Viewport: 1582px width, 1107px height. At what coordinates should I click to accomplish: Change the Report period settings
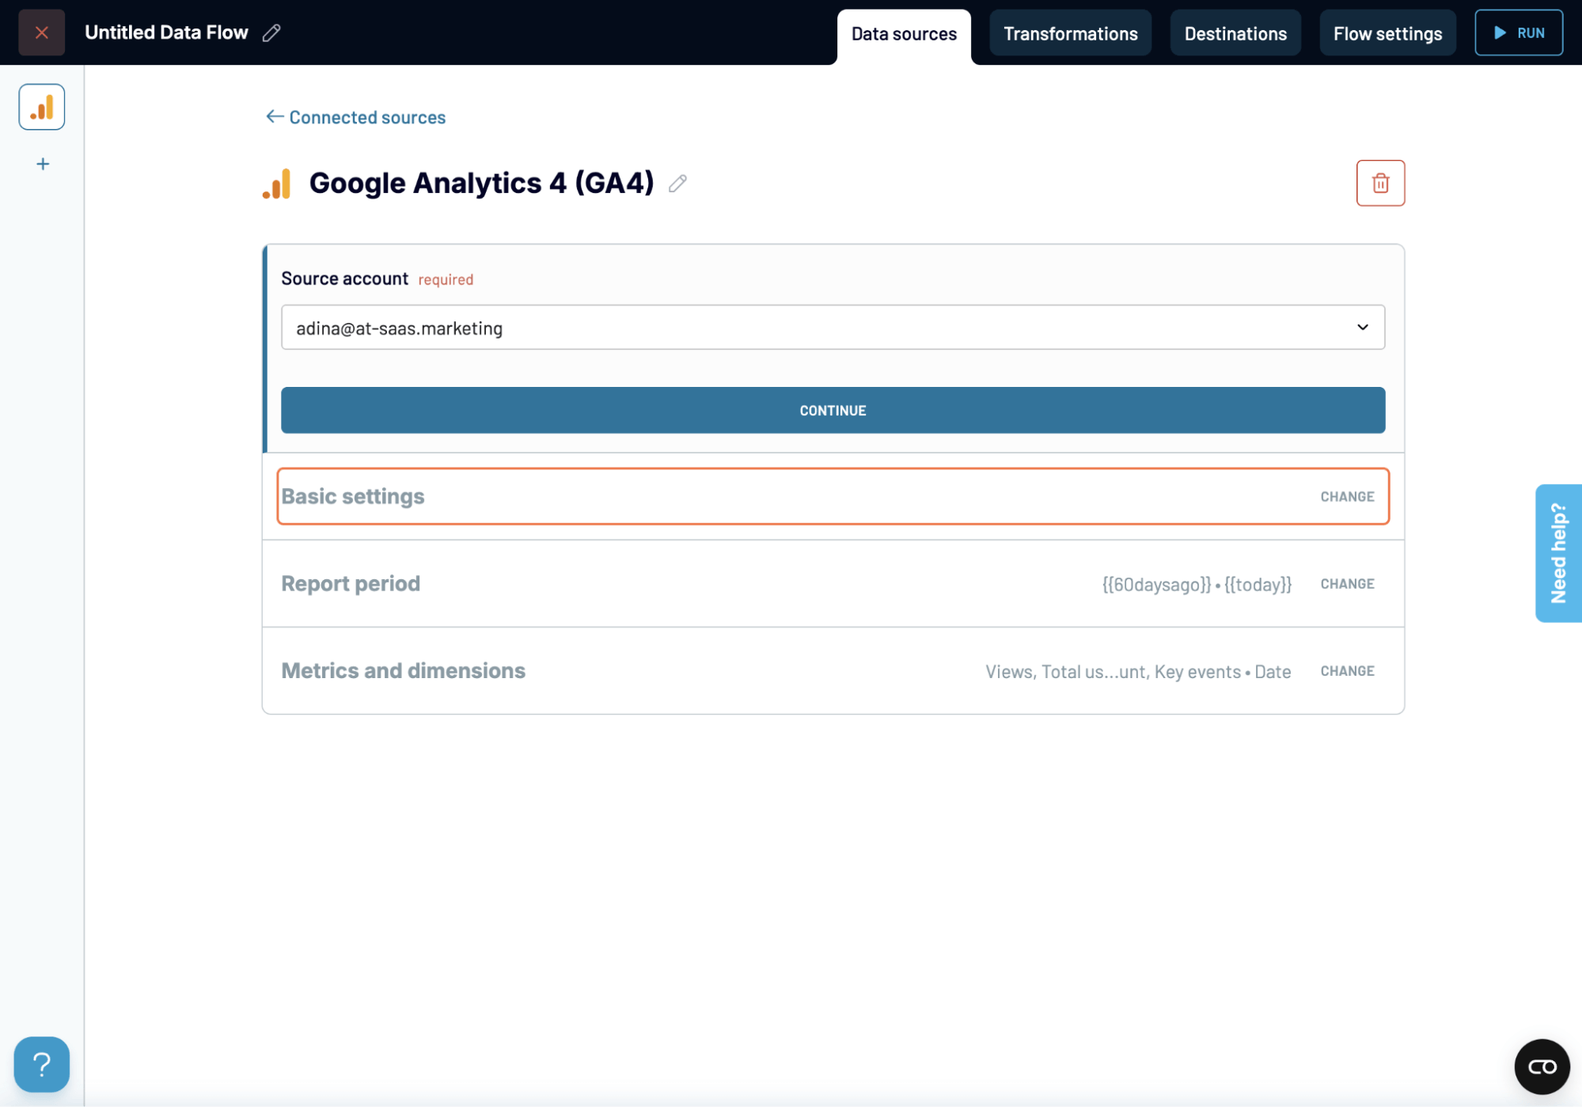[x=1346, y=583]
